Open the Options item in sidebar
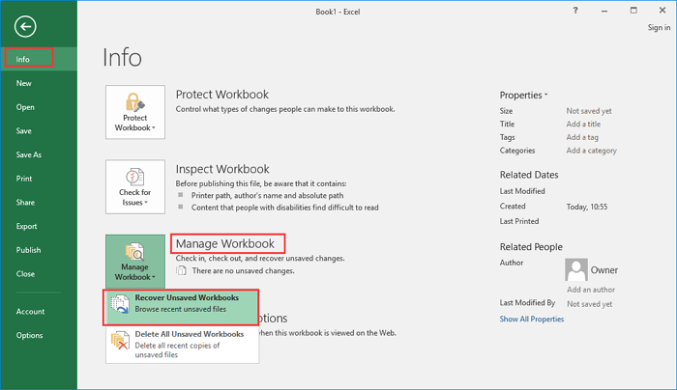This screenshot has height=390, width=677. click(29, 335)
